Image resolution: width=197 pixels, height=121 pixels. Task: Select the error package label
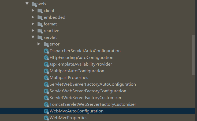(x=54, y=44)
